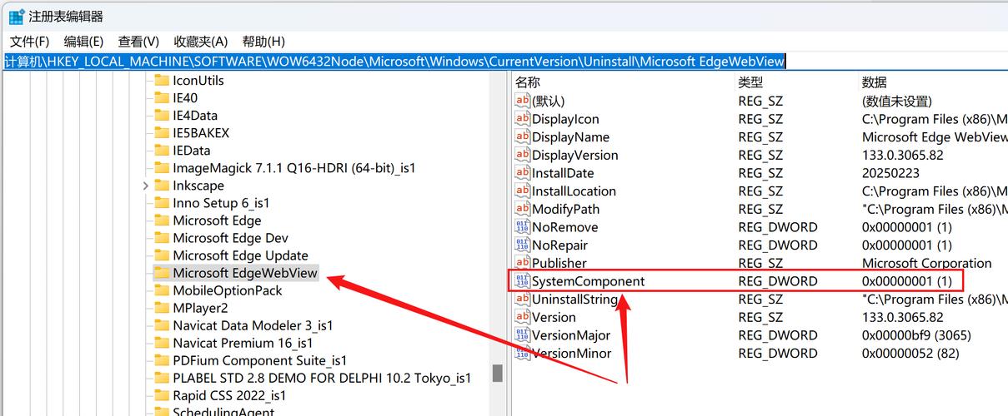Open the 文件(F) menu
Image resolution: width=1008 pixels, height=416 pixels.
pyautogui.click(x=29, y=41)
